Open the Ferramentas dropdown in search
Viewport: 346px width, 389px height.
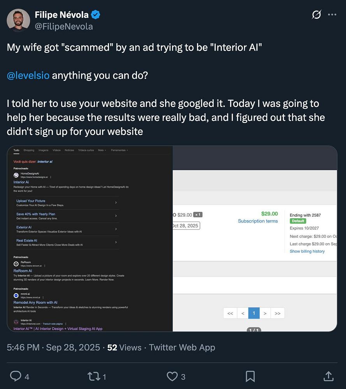[x=119, y=150]
